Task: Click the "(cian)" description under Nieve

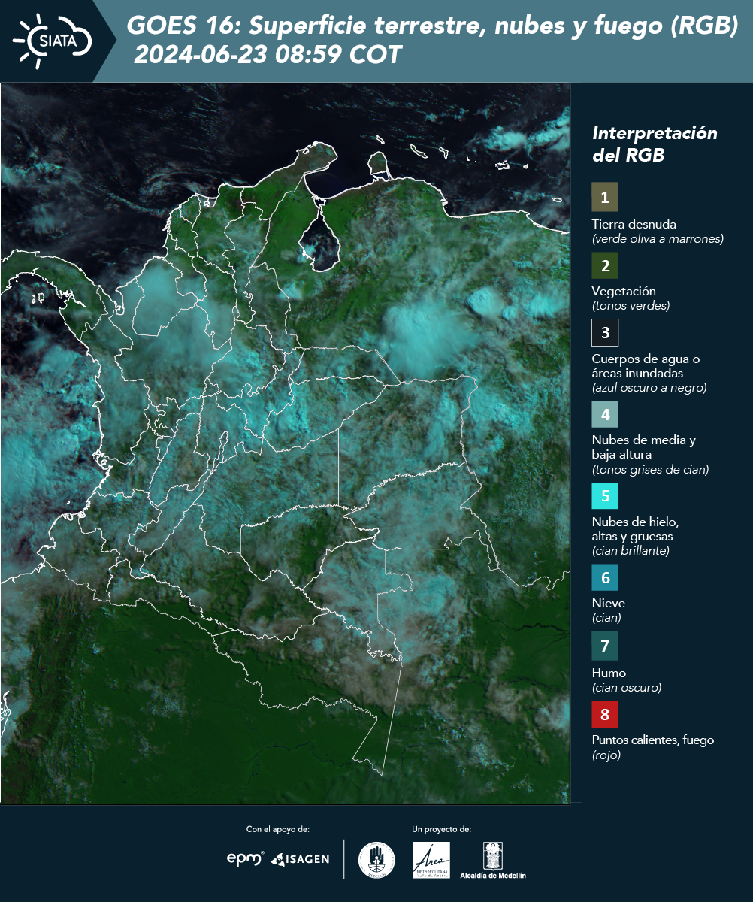Action: (x=606, y=618)
